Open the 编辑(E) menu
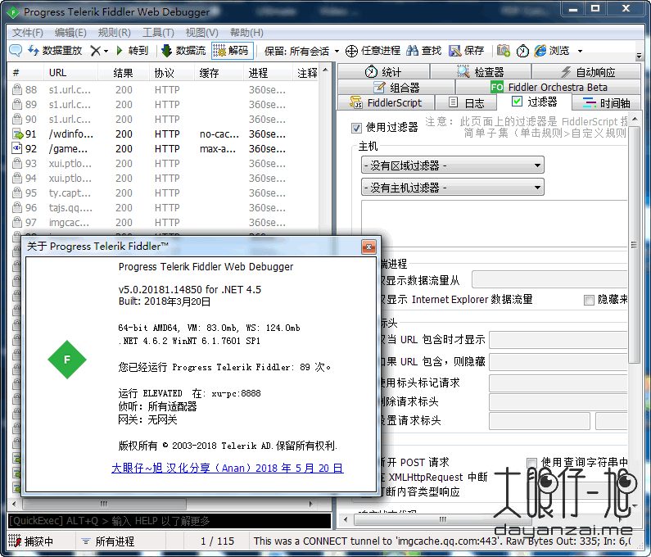 click(70, 33)
